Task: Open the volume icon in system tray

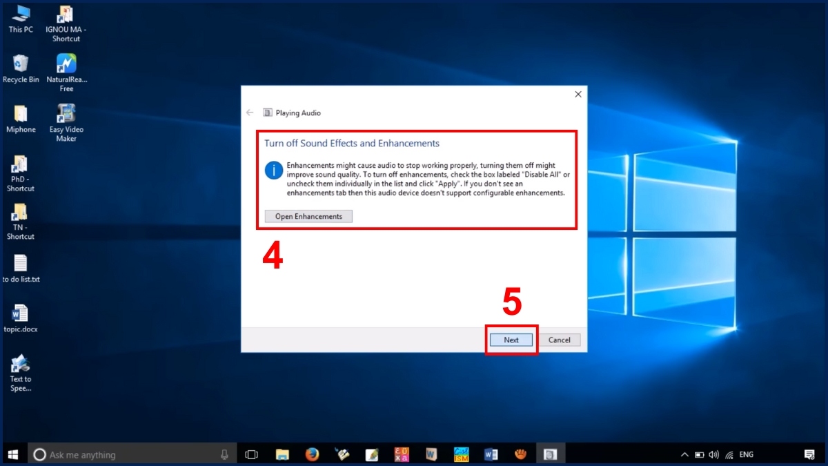Action: [713, 454]
